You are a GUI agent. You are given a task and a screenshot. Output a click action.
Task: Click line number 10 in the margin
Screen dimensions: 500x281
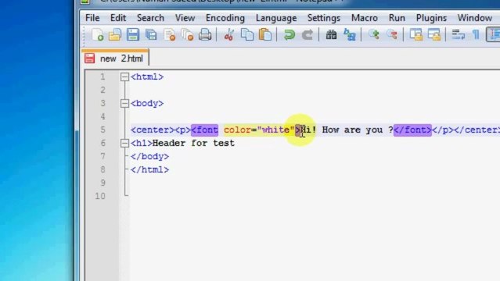100,196
